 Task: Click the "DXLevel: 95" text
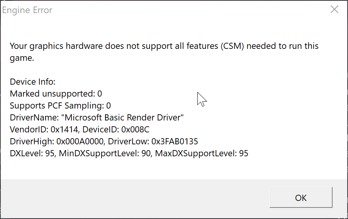32,153
